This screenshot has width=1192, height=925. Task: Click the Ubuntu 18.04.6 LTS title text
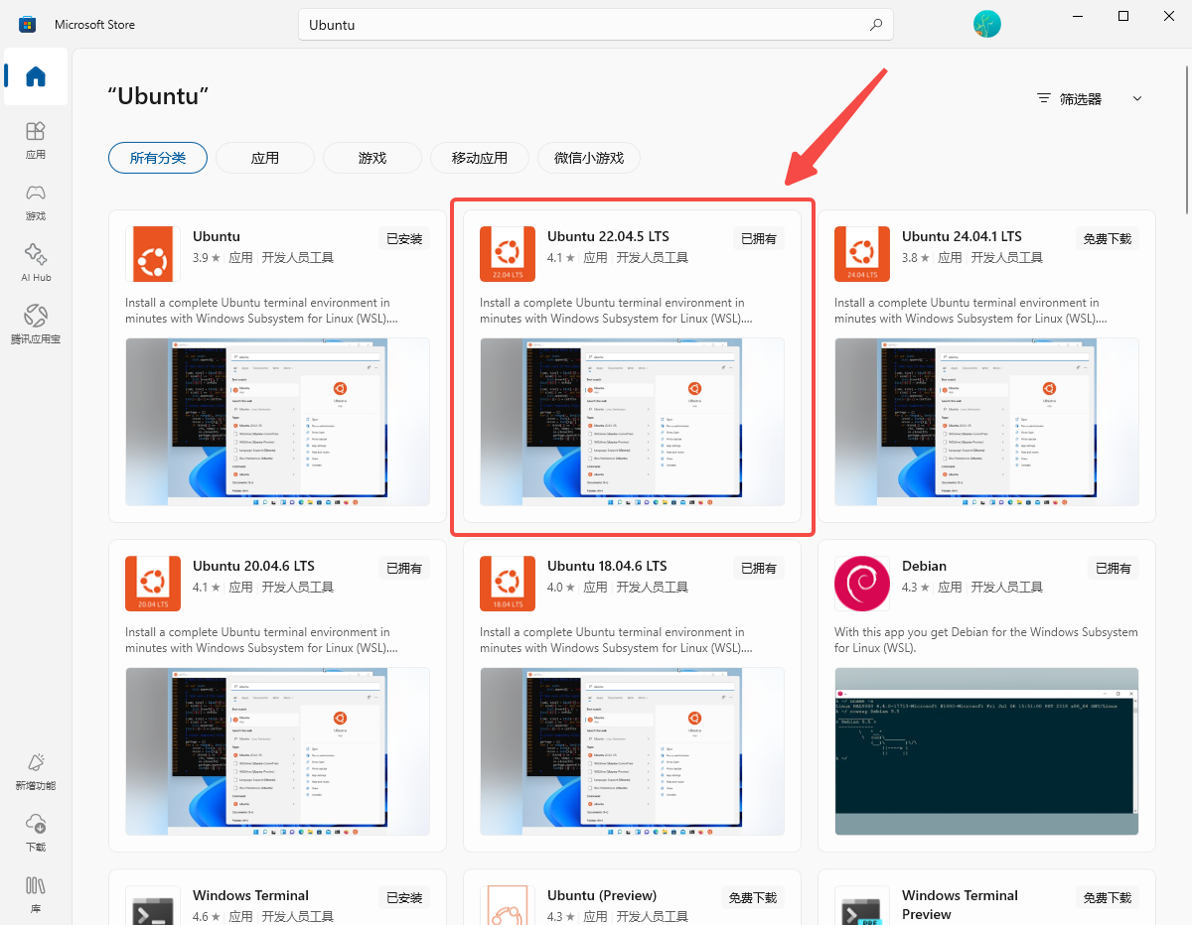607,566
